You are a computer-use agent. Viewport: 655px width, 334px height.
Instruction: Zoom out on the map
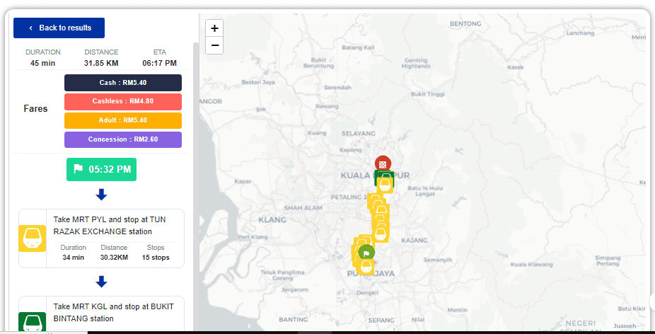(x=215, y=45)
